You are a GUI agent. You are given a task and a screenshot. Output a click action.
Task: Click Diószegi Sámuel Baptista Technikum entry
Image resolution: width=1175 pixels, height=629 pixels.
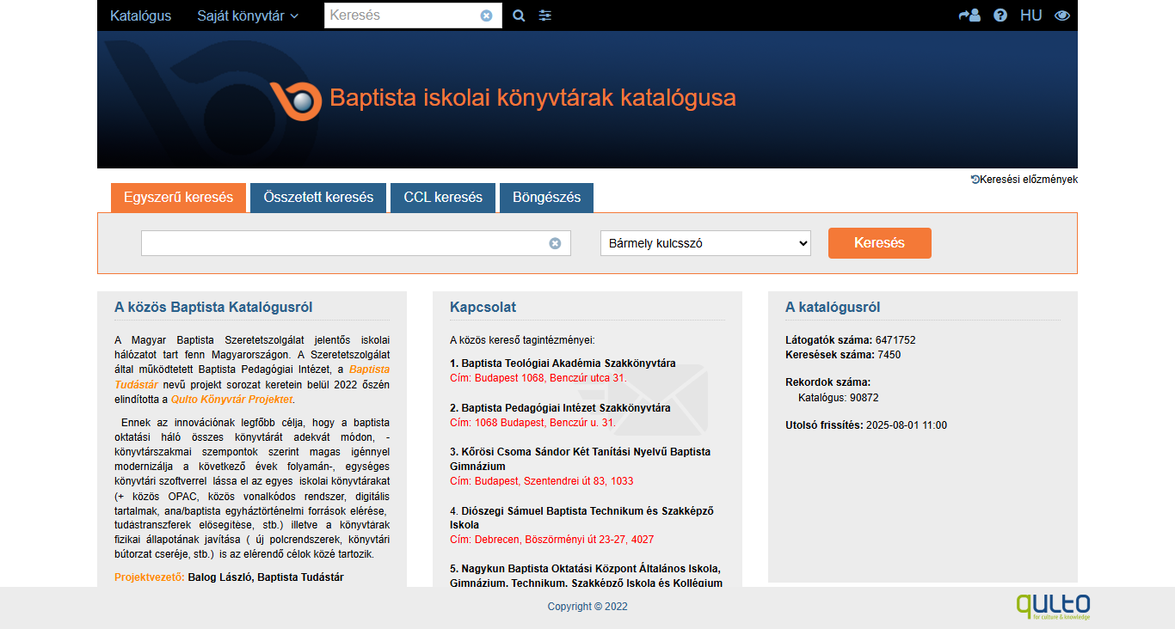tap(581, 518)
